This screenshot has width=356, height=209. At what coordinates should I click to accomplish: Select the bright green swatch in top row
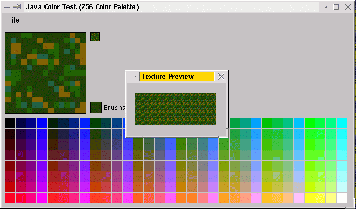point(309,123)
